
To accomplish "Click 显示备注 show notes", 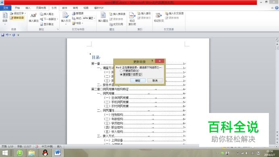I will click(47, 24).
